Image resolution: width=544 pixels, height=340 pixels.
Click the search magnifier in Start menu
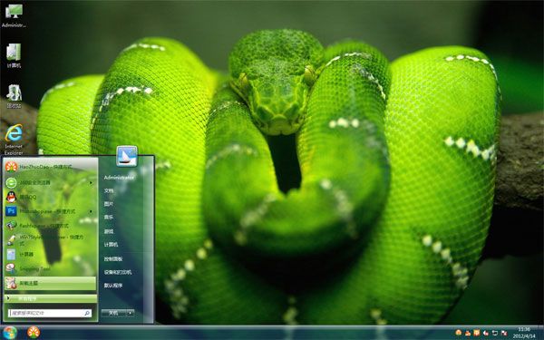pos(87,313)
